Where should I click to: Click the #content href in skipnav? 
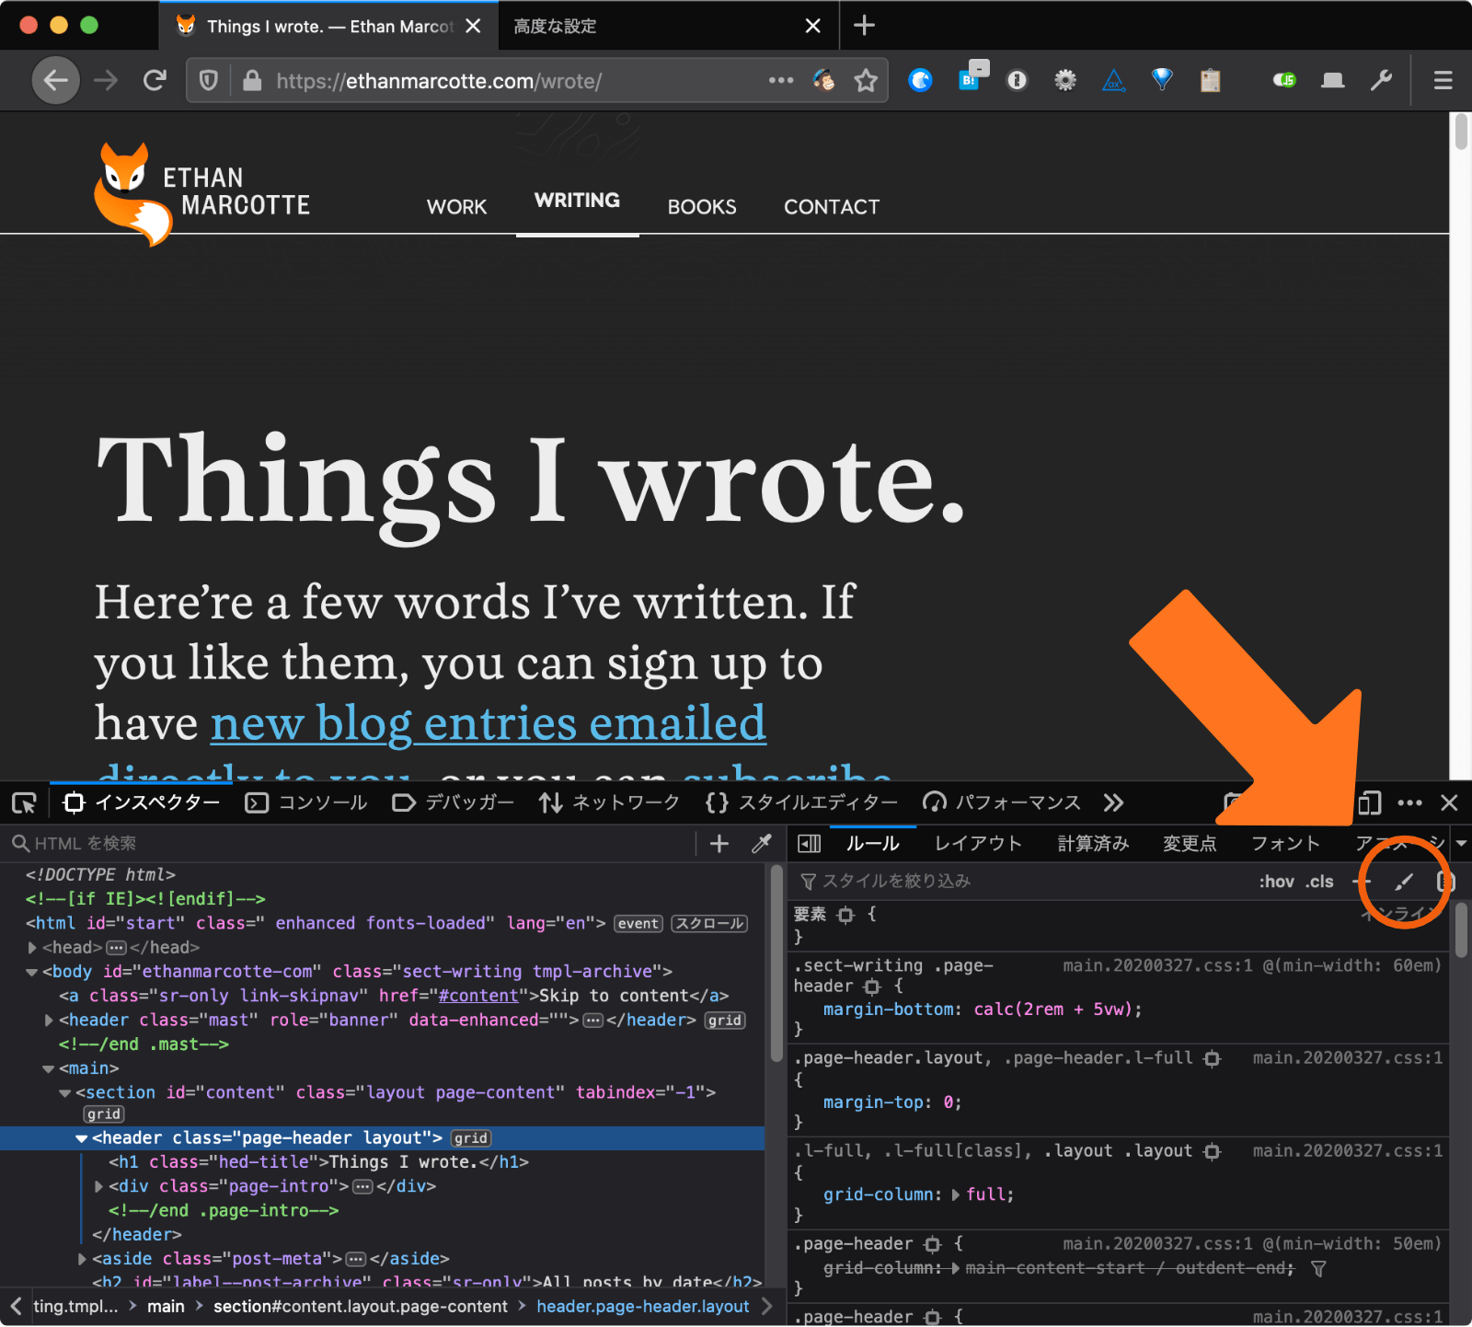pyautogui.click(x=478, y=996)
